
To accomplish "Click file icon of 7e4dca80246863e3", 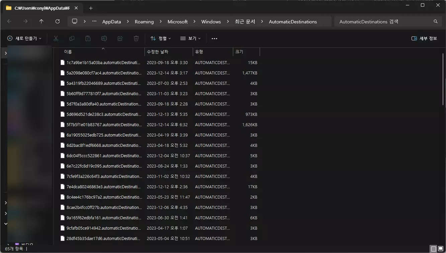I will coord(62,187).
